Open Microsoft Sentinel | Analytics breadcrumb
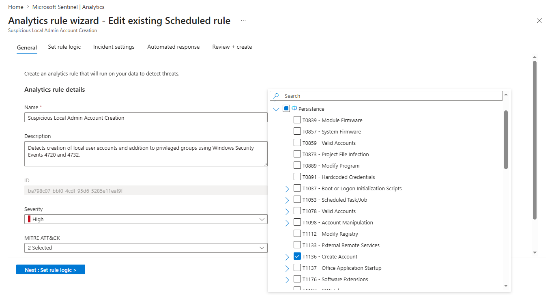The image size is (554, 295). point(68,7)
